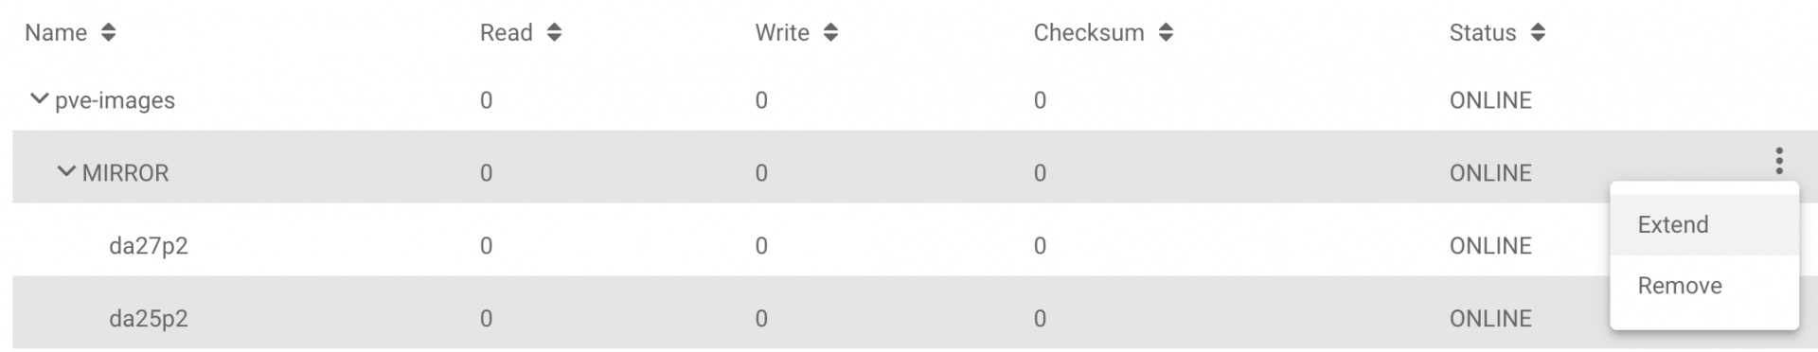Sort by Read column arrows
Viewport: 1818px width, 352px height.
click(x=554, y=33)
